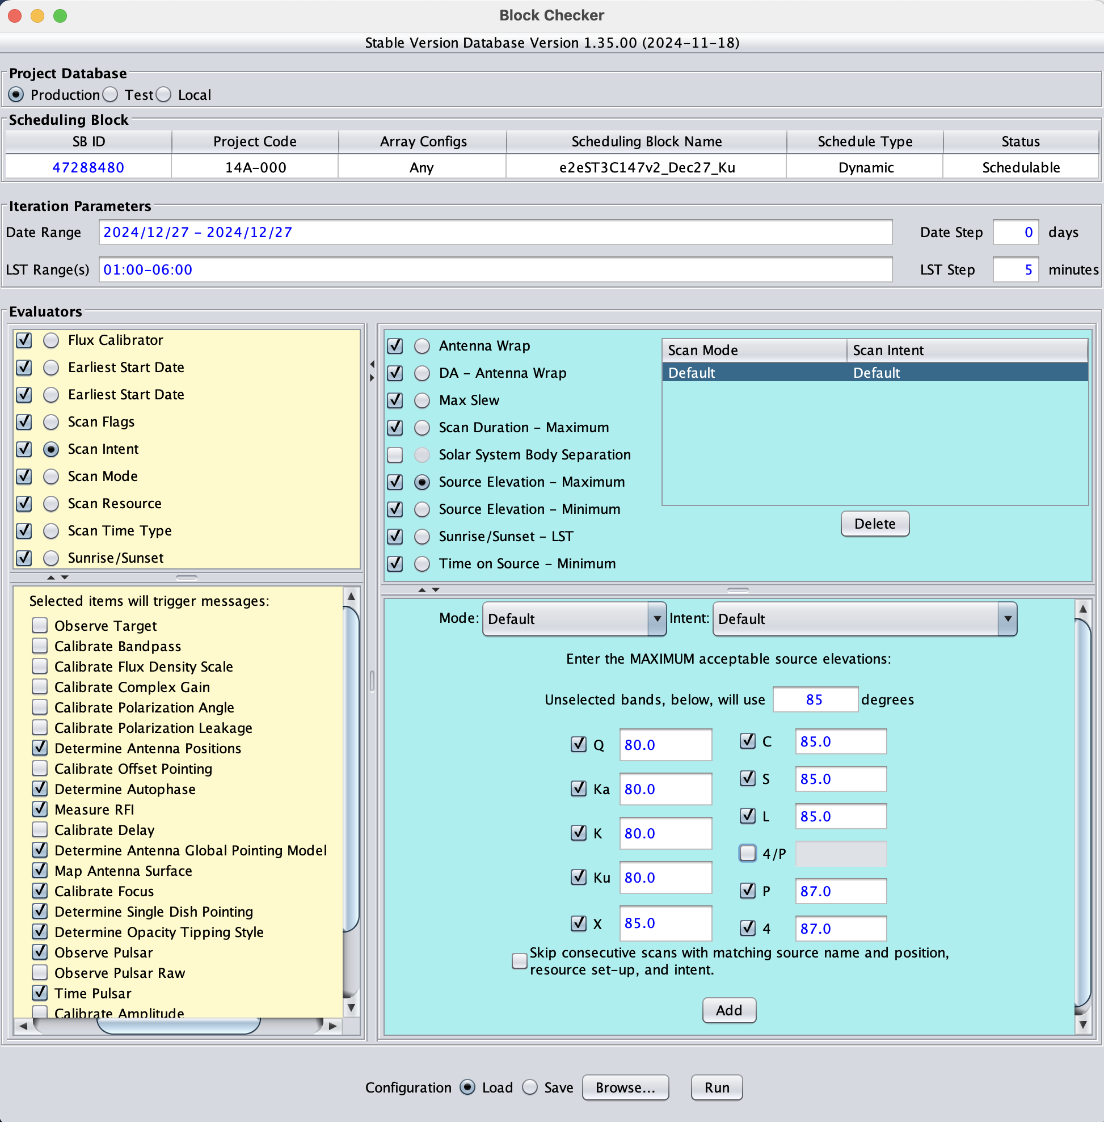Click left arrow of horizontal messages scrollbar
This screenshot has width=1104, height=1122.
click(x=23, y=1026)
